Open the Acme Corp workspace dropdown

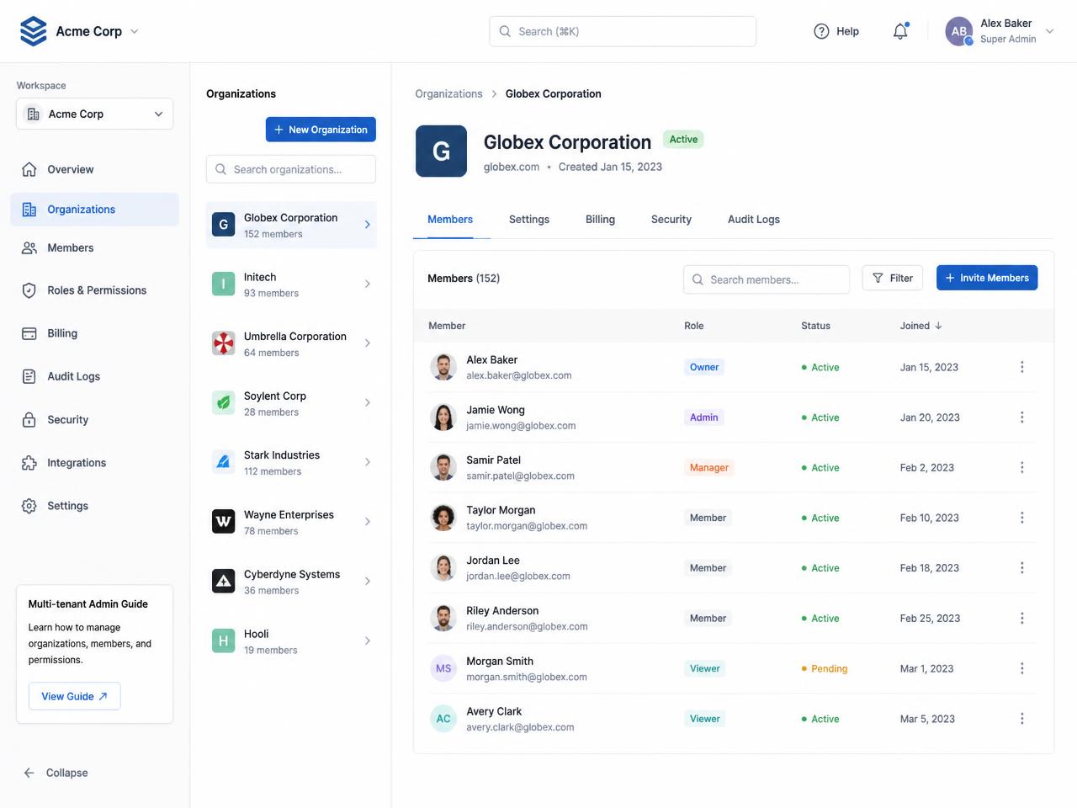click(x=94, y=114)
